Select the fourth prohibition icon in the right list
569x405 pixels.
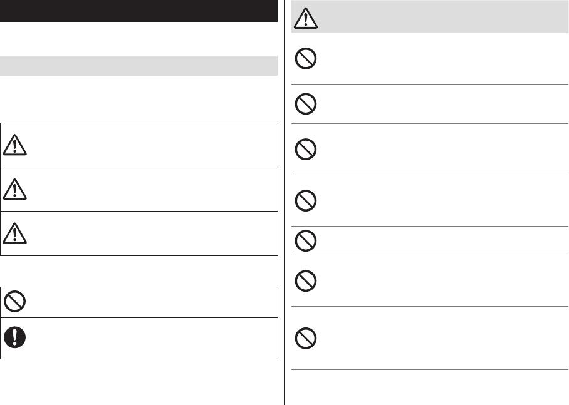point(306,201)
